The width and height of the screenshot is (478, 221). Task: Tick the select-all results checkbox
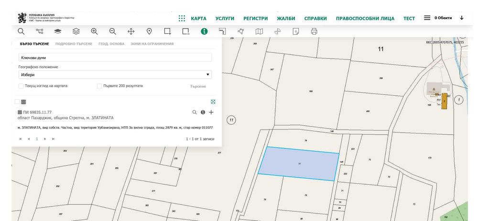pos(17,101)
